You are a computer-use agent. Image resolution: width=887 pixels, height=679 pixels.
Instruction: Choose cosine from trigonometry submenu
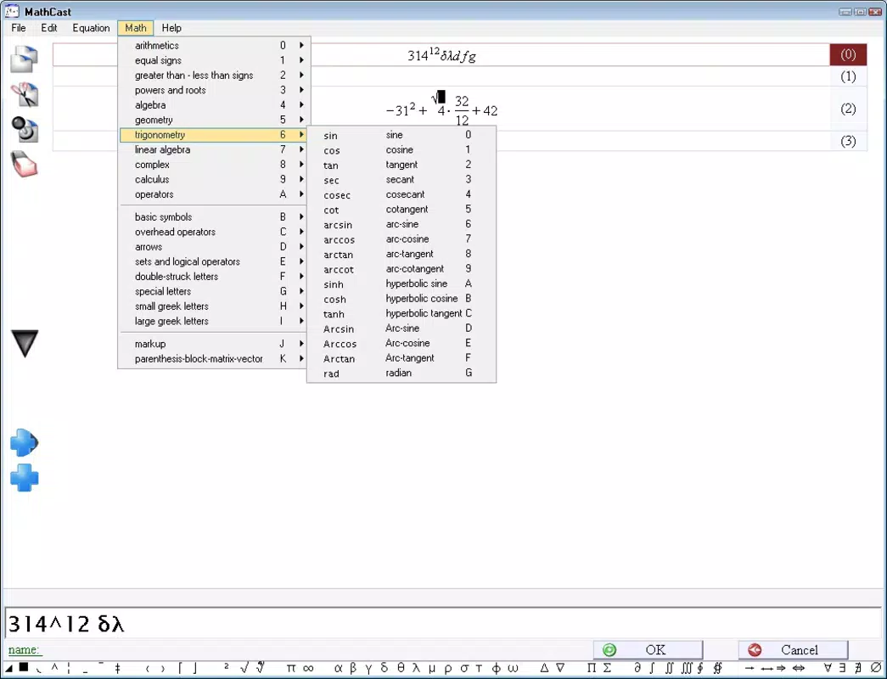point(401,149)
